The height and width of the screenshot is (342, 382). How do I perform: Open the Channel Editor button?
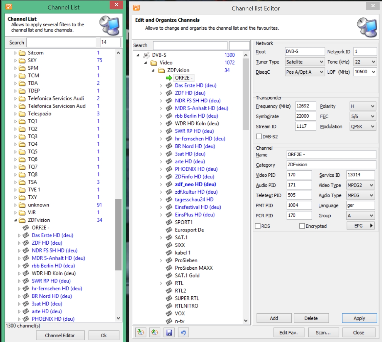point(60,335)
